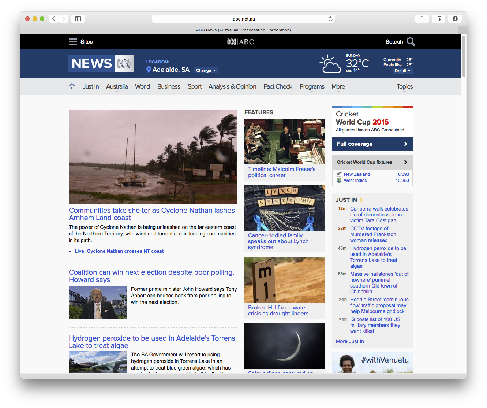Click the partly cloudy weather icon
This screenshot has height=408, width=487.
coord(330,64)
